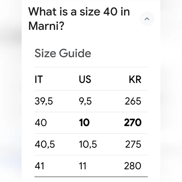
Task: Select the IT size 40,5 cell
Action: 45,144
